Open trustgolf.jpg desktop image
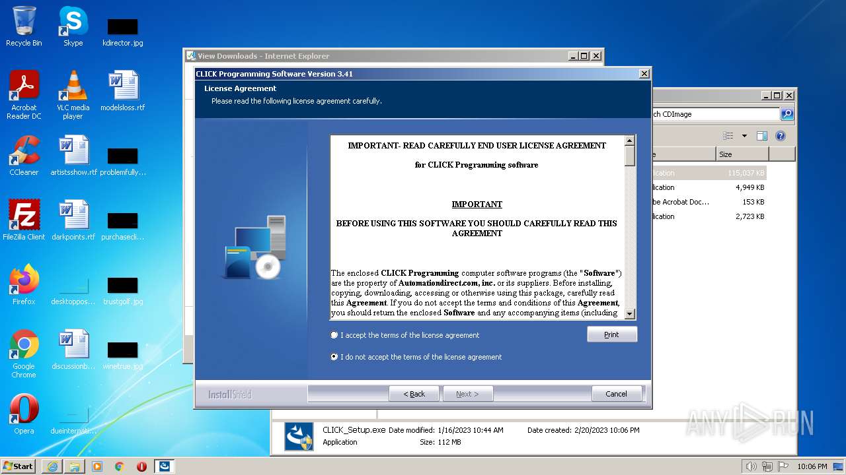This screenshot has height=475, width=846. tap(123, 291)
